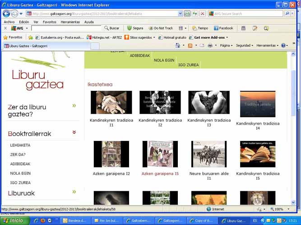301x225 pixels.
Task: Open the Favoritos star panel
Action: point(13,37)
